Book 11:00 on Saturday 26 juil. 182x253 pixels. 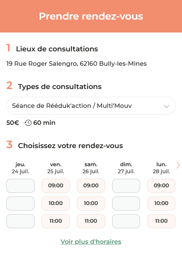click(x=91, y=221)
